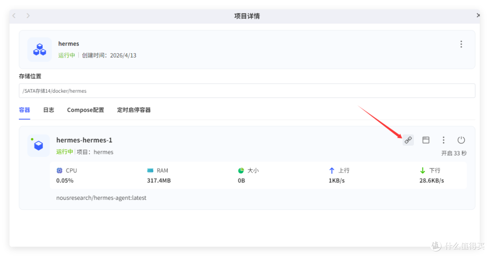The height and width of the screenshot is (256, 489).
Task: Click the 存储位置 label
Action: pos(30,76)
